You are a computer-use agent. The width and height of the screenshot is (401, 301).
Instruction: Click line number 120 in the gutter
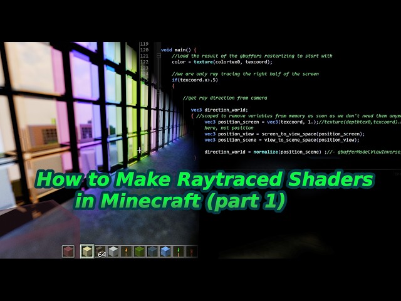click(144, 50)
